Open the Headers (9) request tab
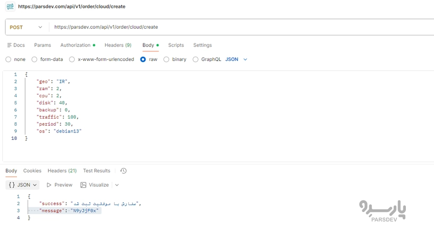This screenshot has width=434, height=230. point(118,46)
